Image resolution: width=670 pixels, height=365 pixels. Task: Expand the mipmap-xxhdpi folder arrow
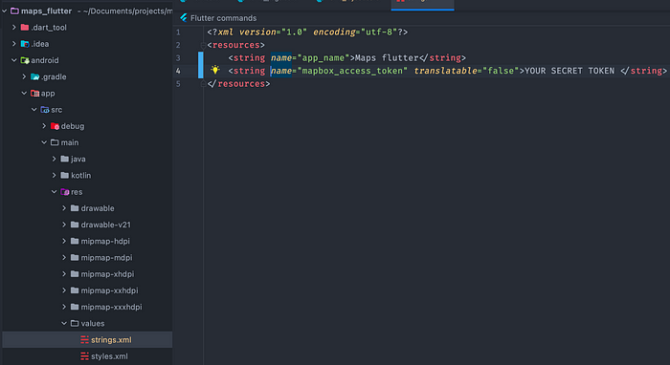(64, 290)
